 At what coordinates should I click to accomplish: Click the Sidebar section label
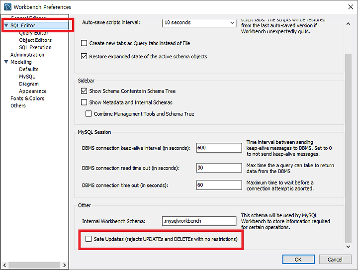pos(86,81)
